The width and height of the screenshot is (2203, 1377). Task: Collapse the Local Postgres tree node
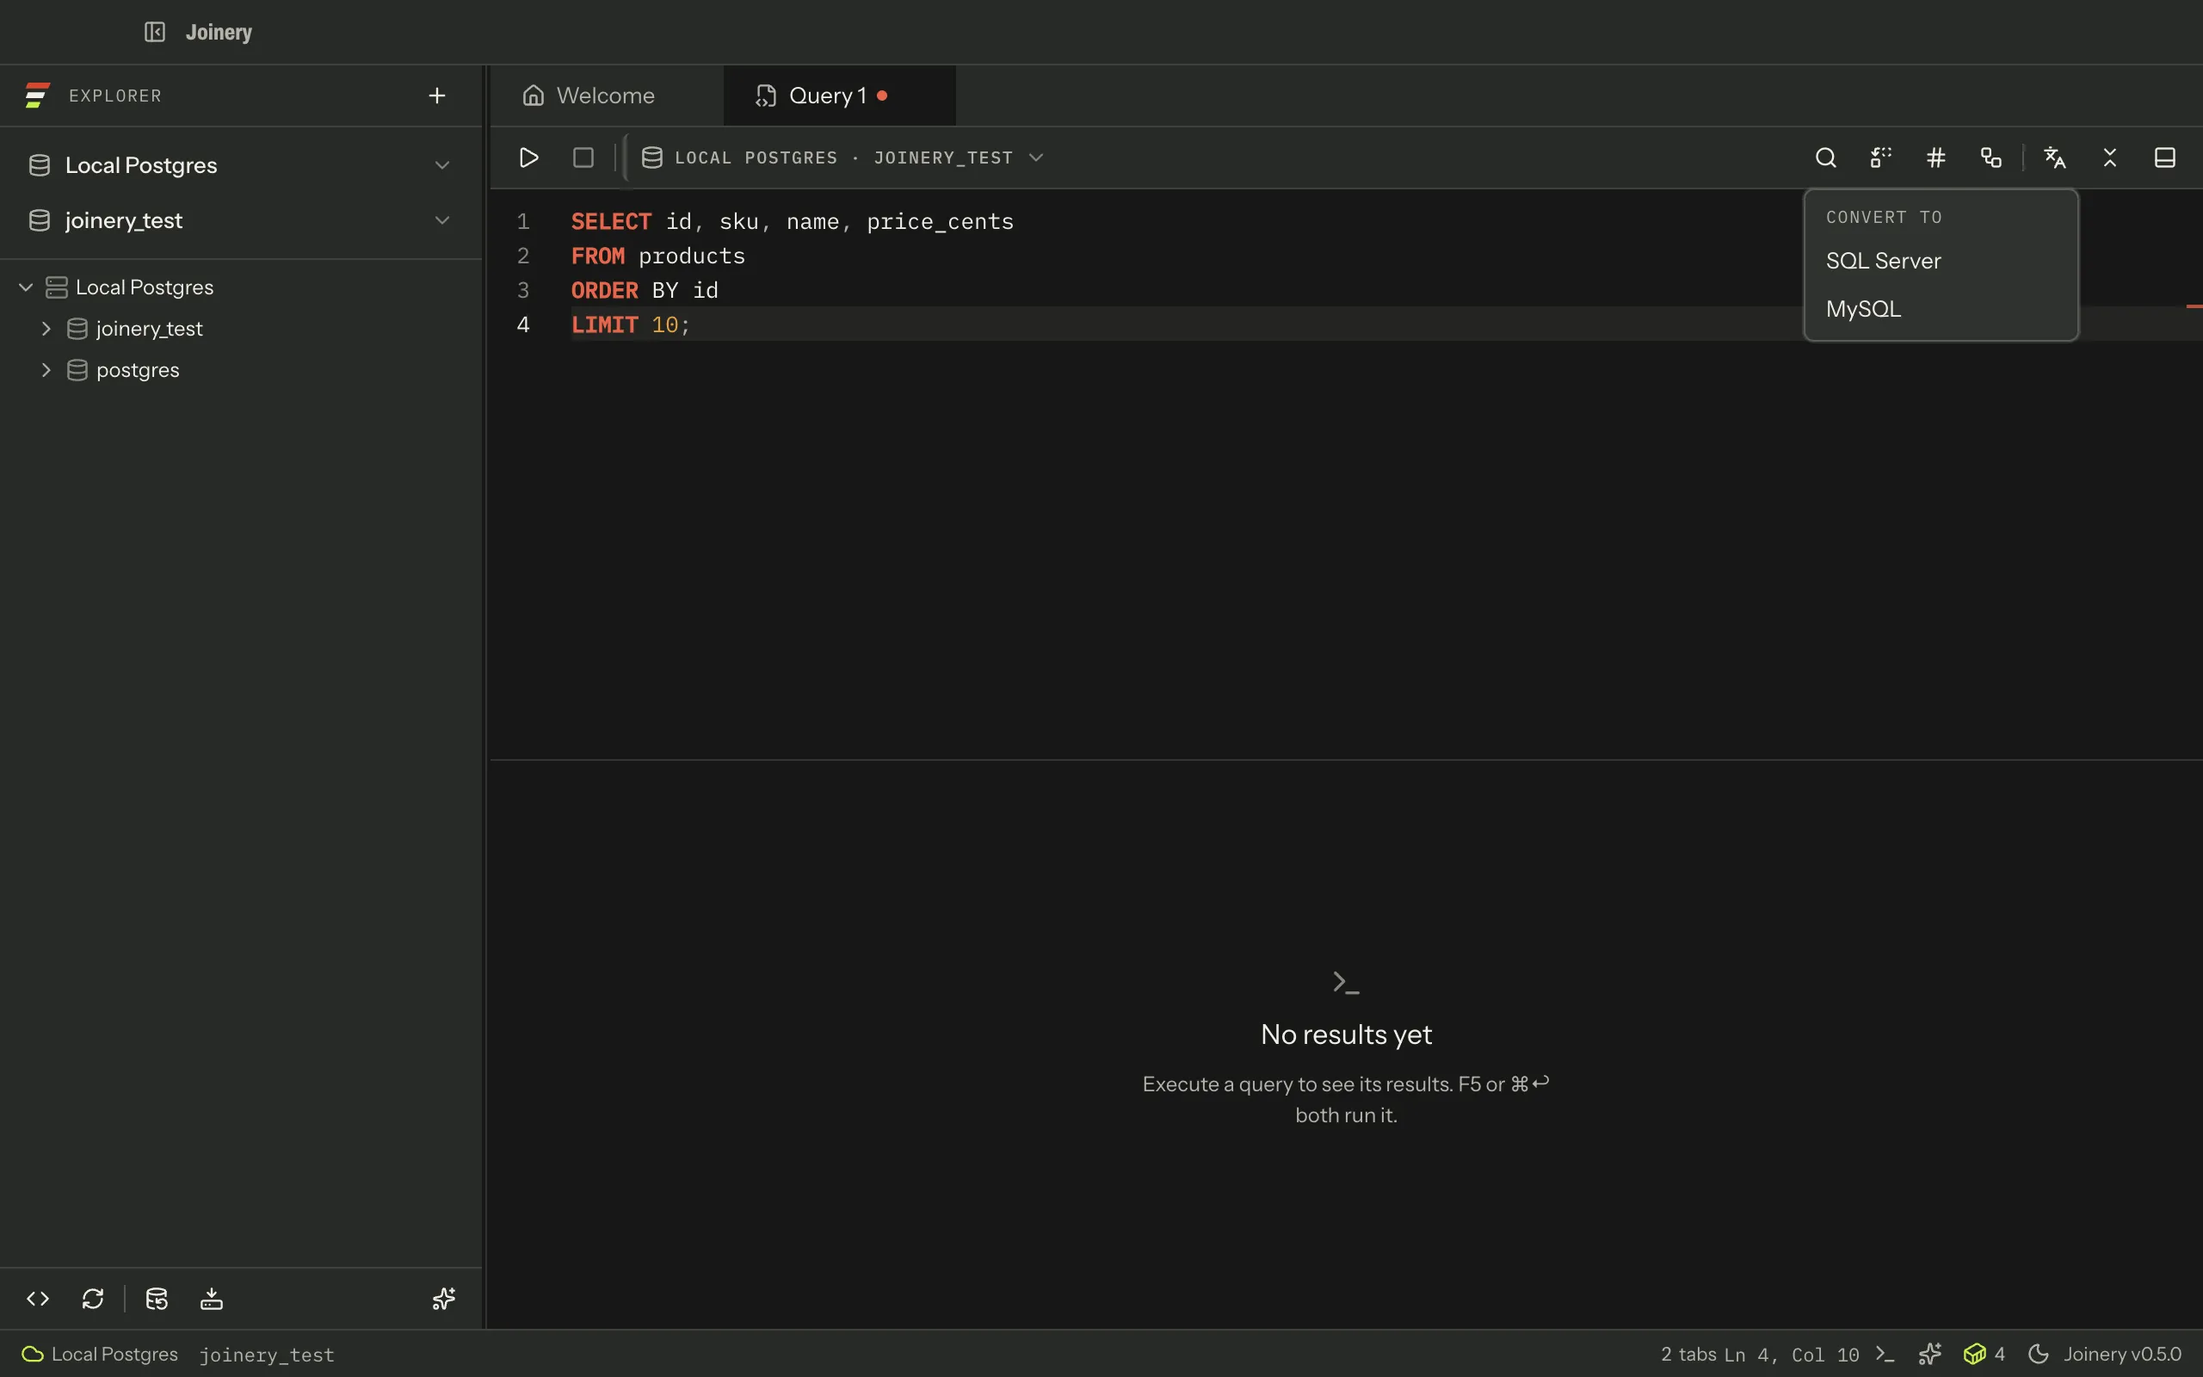pos(27,287)
